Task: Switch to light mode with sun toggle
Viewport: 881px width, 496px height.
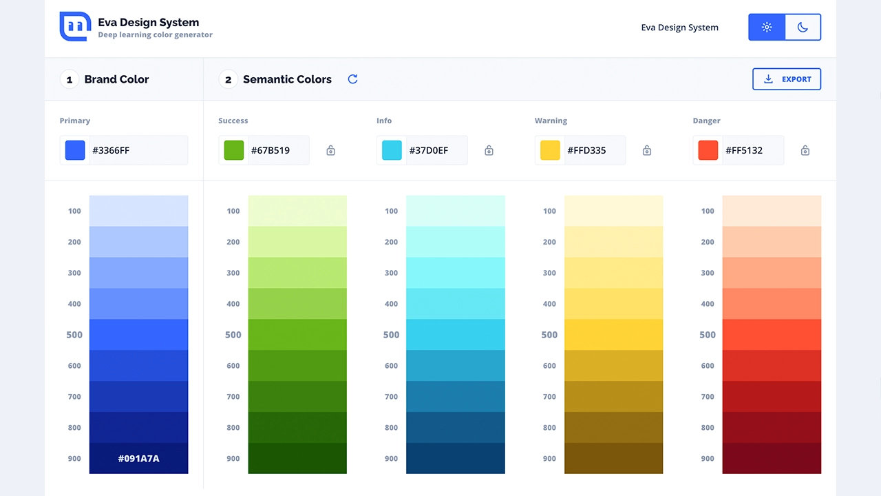Action: tap(767, 28)
